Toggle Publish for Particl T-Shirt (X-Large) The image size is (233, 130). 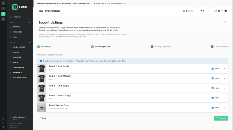tap(213, 98)
